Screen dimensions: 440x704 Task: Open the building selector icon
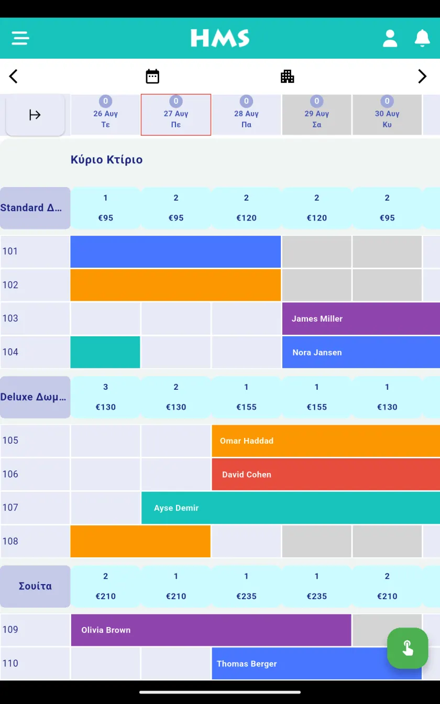pyautogui.click(x=288, y=76)
